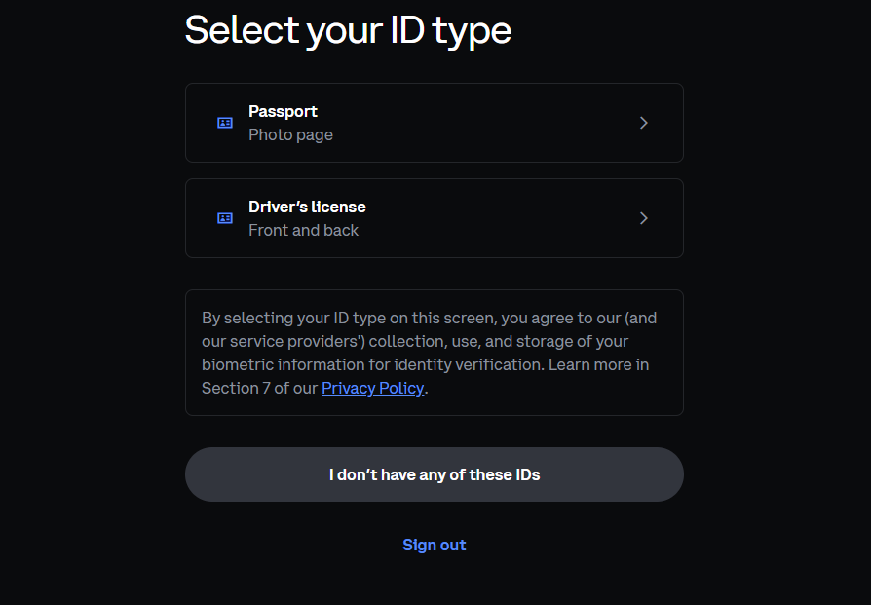
Task: Open the Privacy Policy link
Action: coord(373,388)
